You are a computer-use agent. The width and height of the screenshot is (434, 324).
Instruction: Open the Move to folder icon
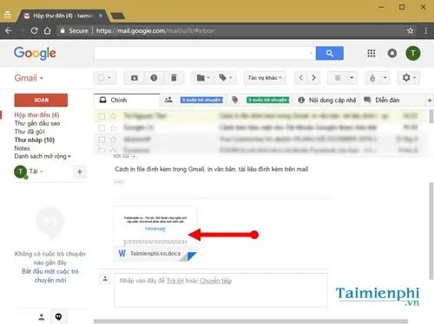click(x=203, y=78)
